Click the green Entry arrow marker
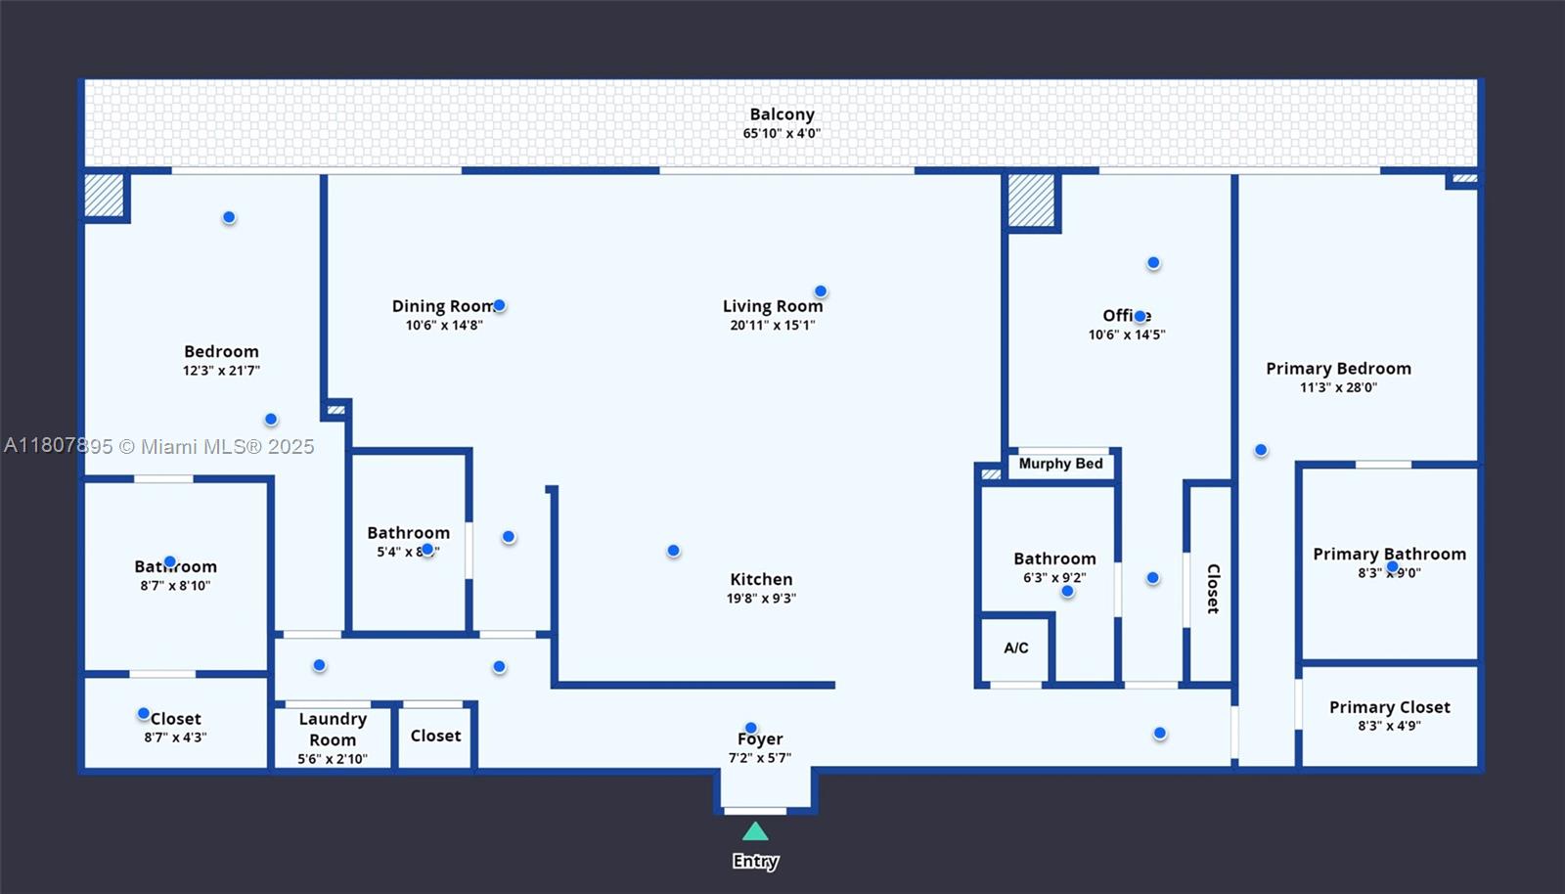 click(x=754, y=831)
